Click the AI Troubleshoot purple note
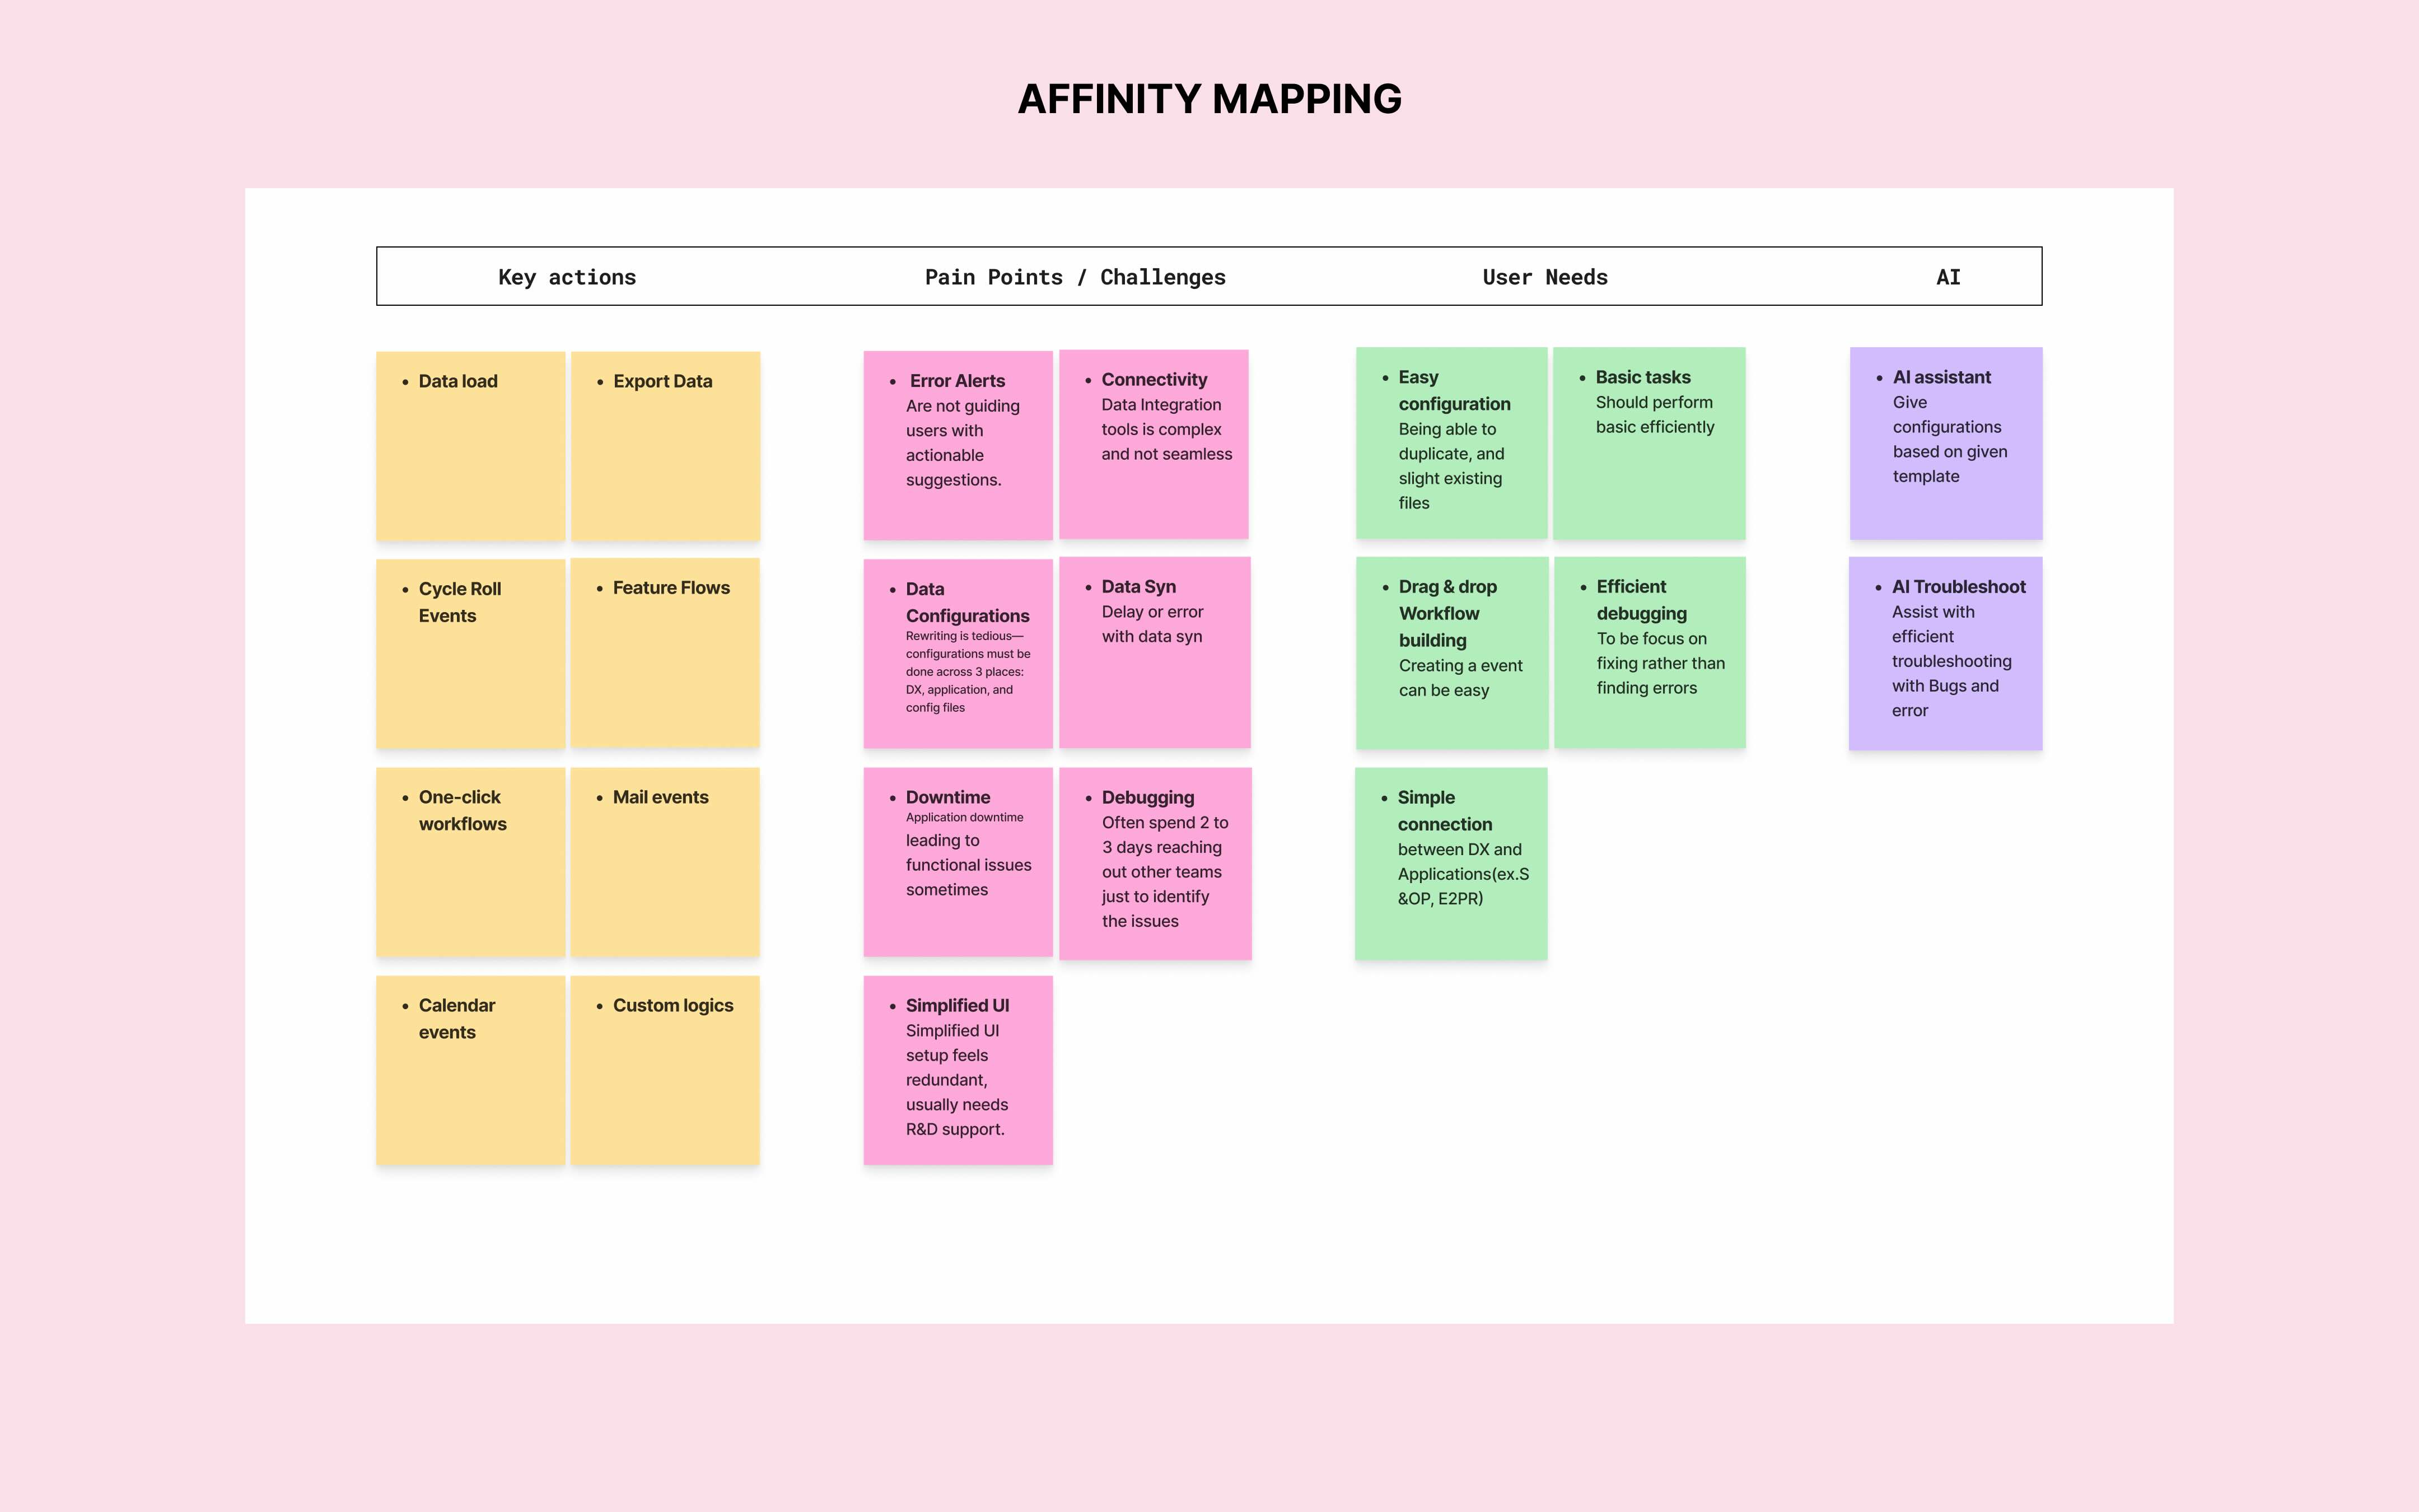Image resolution: width=2419 pixels, height=1512 pixels. 1946,654
